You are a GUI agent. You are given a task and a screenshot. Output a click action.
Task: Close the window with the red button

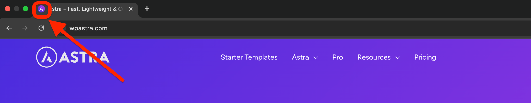pyautogui.click(x=8, y=9)
